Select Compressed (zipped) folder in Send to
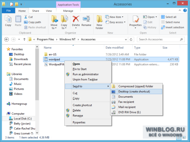The image size is (190, 142). click(136, 86)
